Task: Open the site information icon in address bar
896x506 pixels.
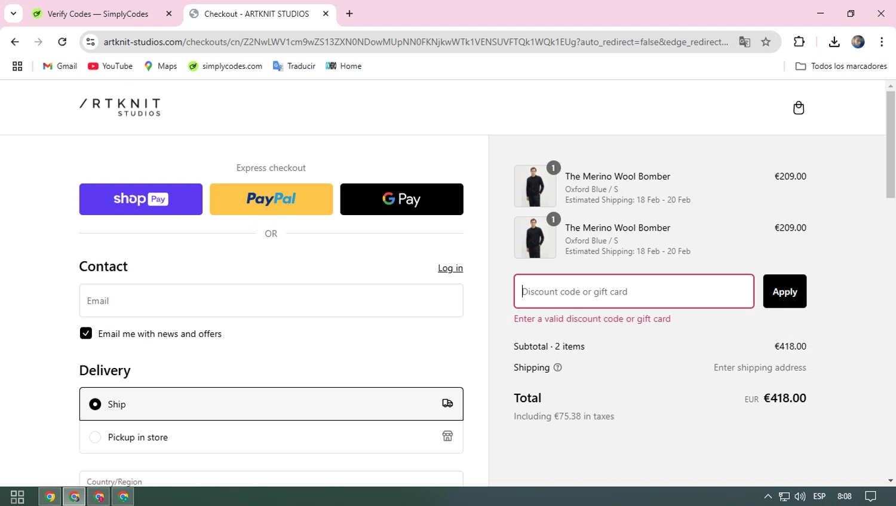Action: 91,42
